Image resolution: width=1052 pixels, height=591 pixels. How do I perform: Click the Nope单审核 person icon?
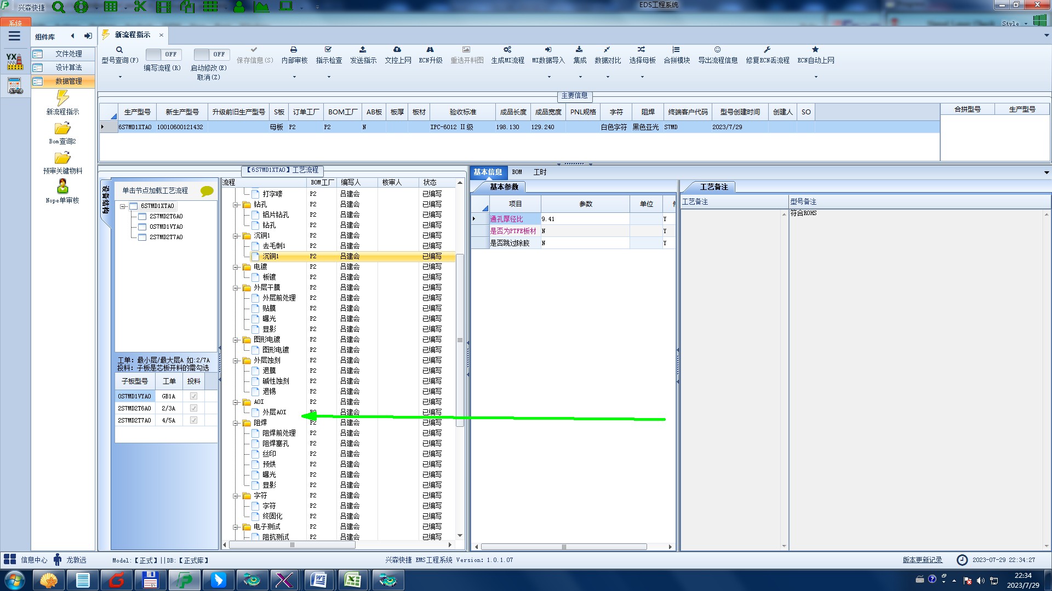pos(62,187)
